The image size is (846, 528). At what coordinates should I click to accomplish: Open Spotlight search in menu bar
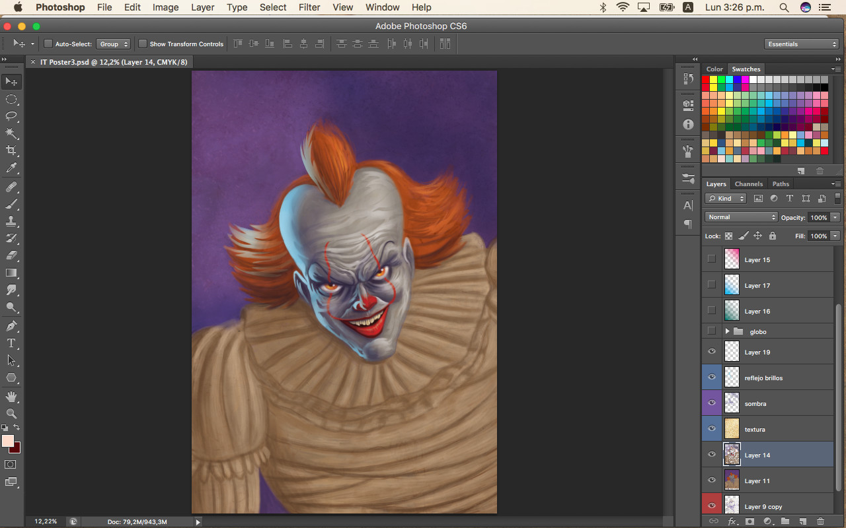point(784,7)
